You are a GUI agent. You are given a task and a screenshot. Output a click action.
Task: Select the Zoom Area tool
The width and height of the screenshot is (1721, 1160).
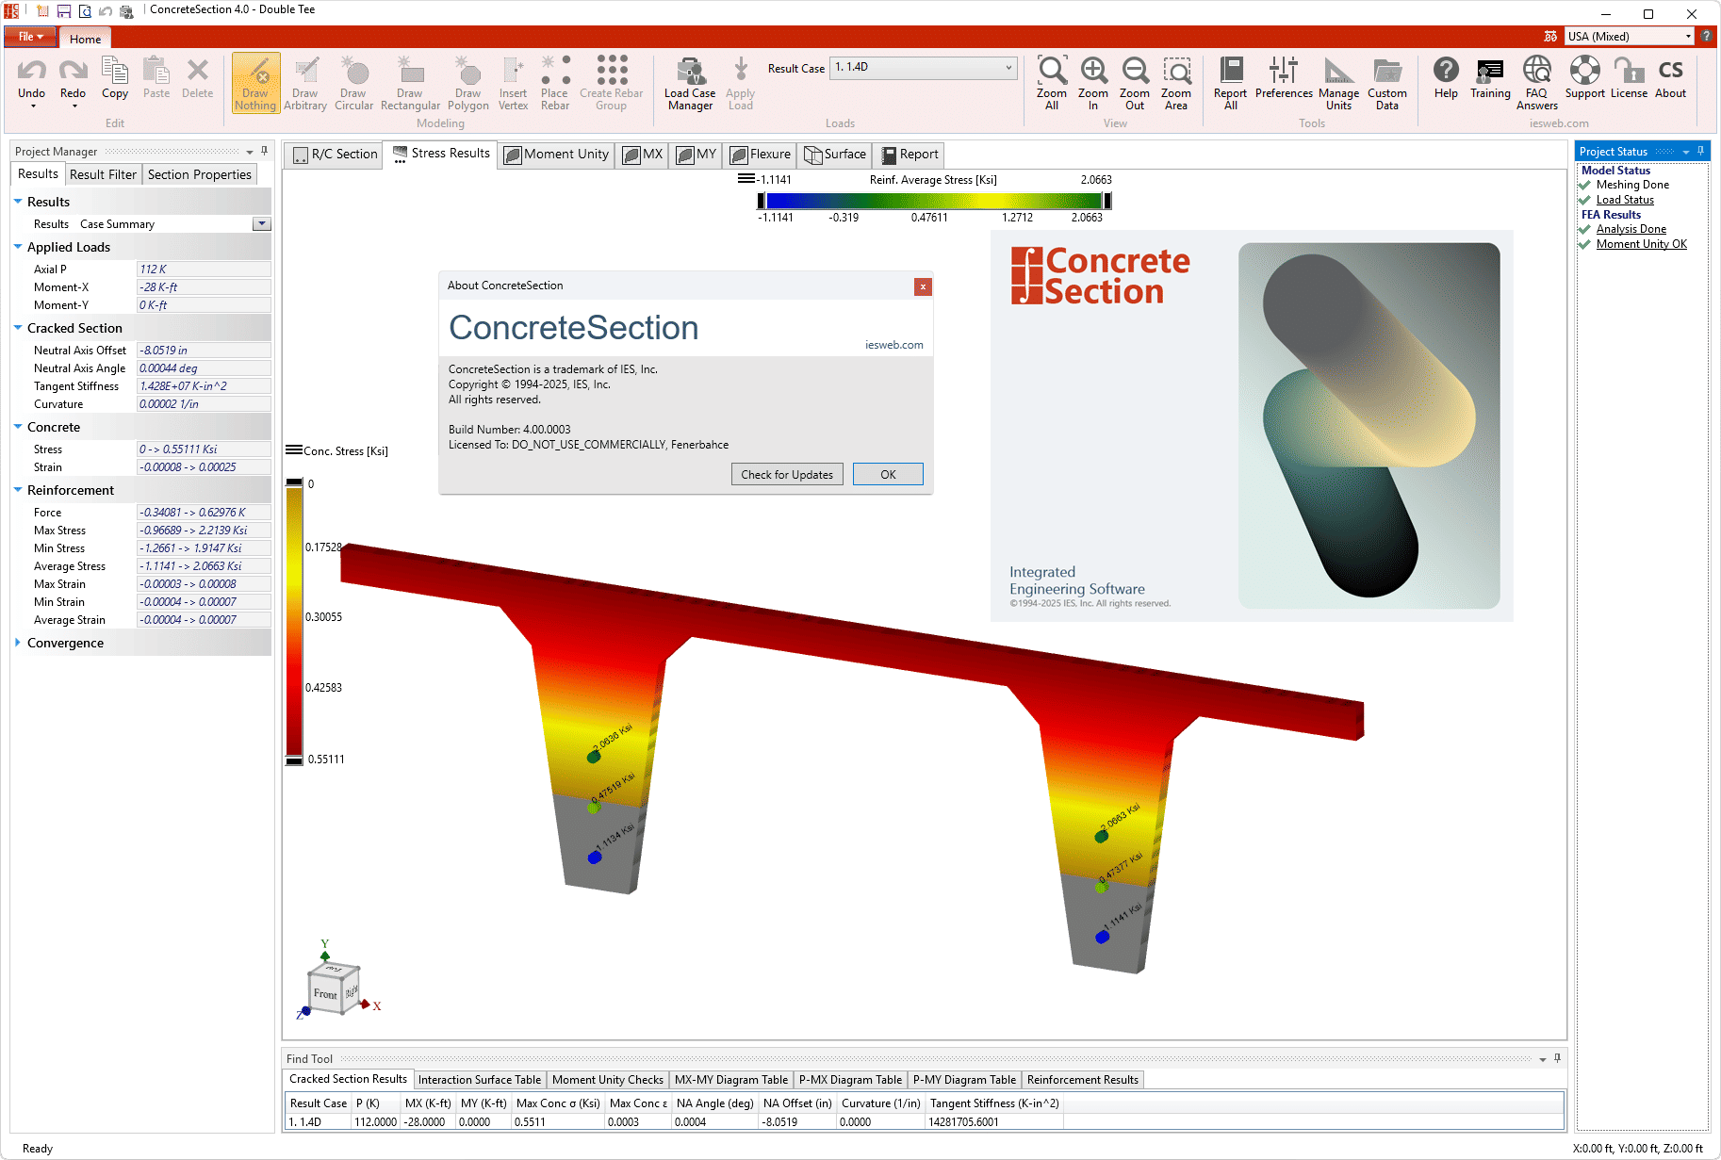pyautogui.click(x=1176, y=84)
